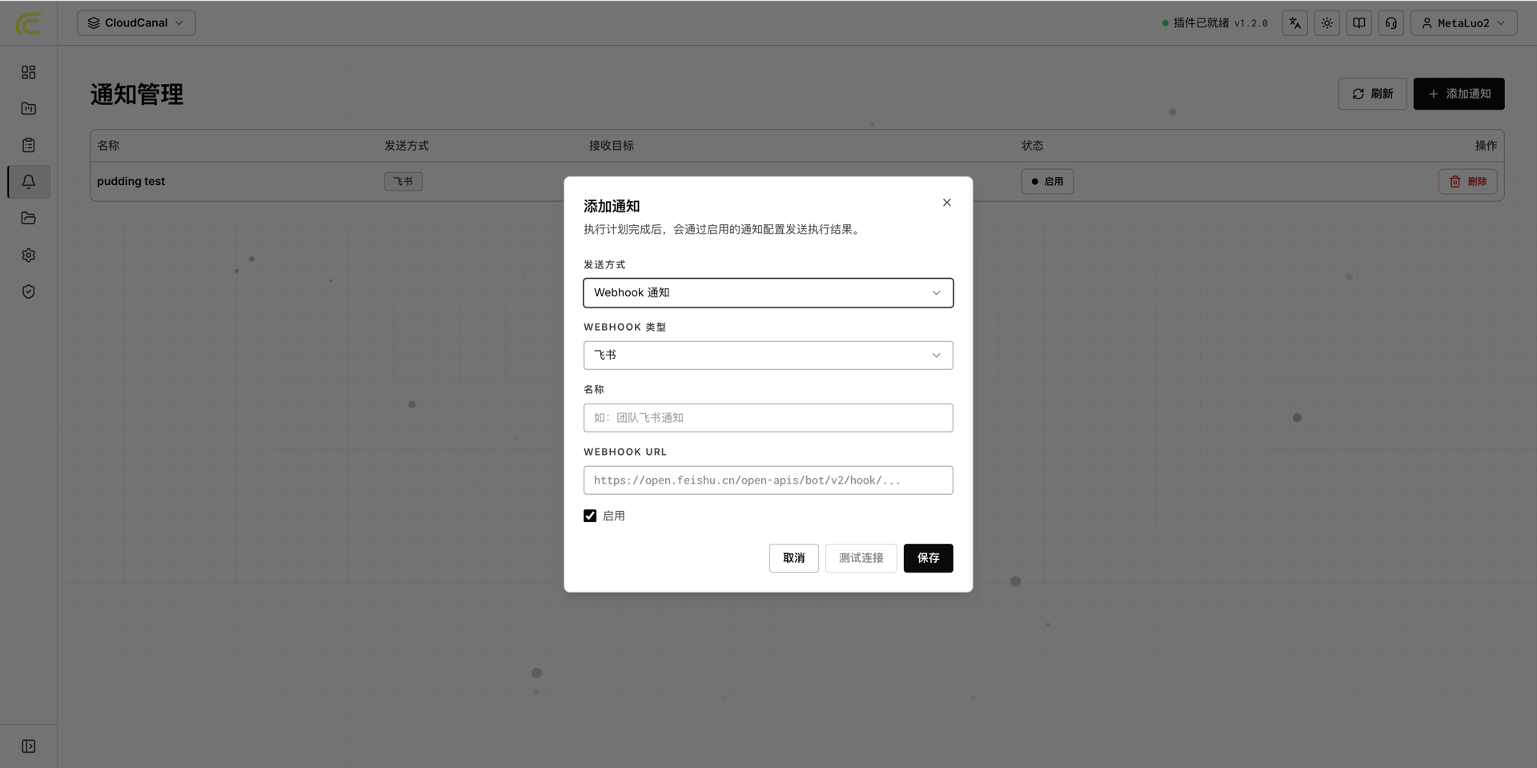Click the 取消 button
This screenshot has height=768, width=1537.
[x=794, y=558]
